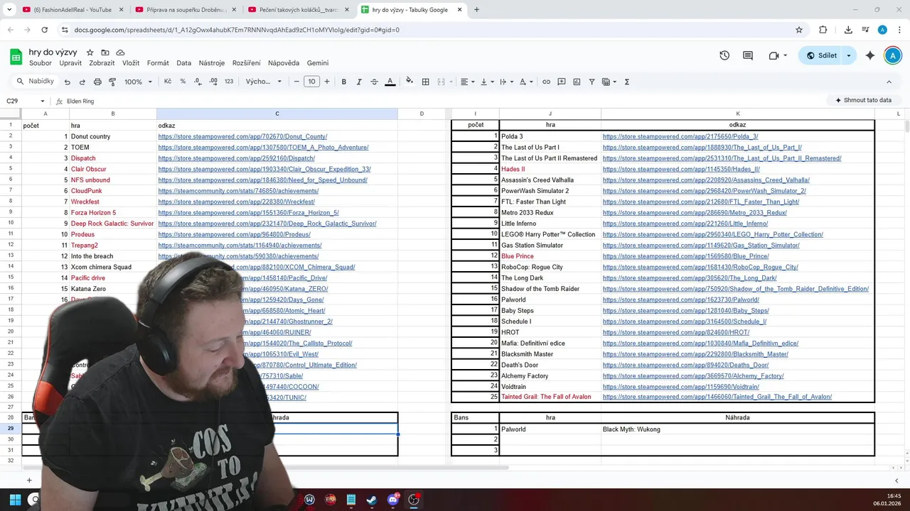Open text wrapping dropdown
The width and height of the screenshot is (910, 511).
pos(506,82)
